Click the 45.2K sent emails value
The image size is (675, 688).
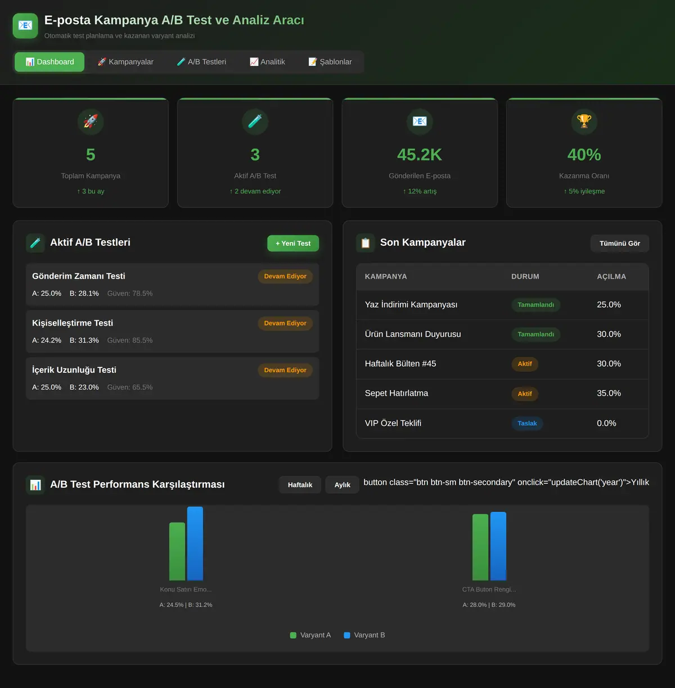[x=420, y=155]
